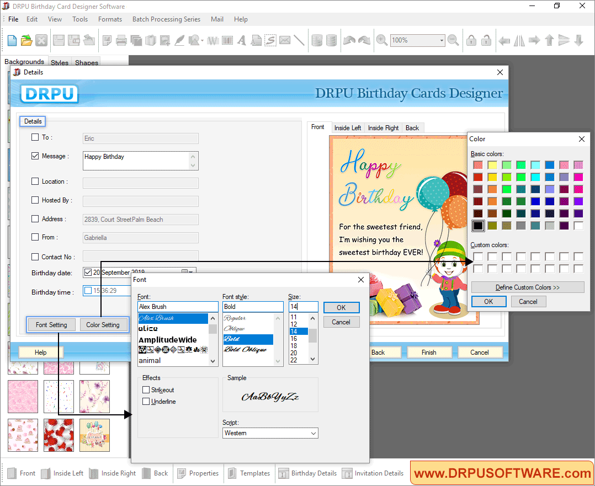Switch to the Inside Left preview tab
The width and height of the screenshot is (595, 486).
click(348, 128)
